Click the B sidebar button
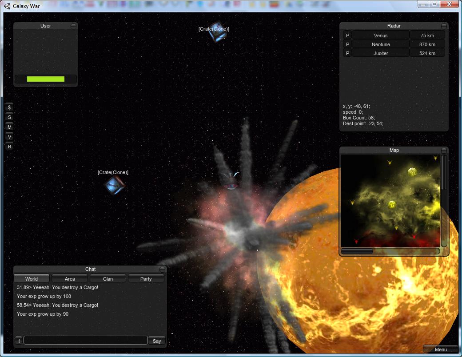The width and height of the screenshot is (462, 357). point(9,147)
